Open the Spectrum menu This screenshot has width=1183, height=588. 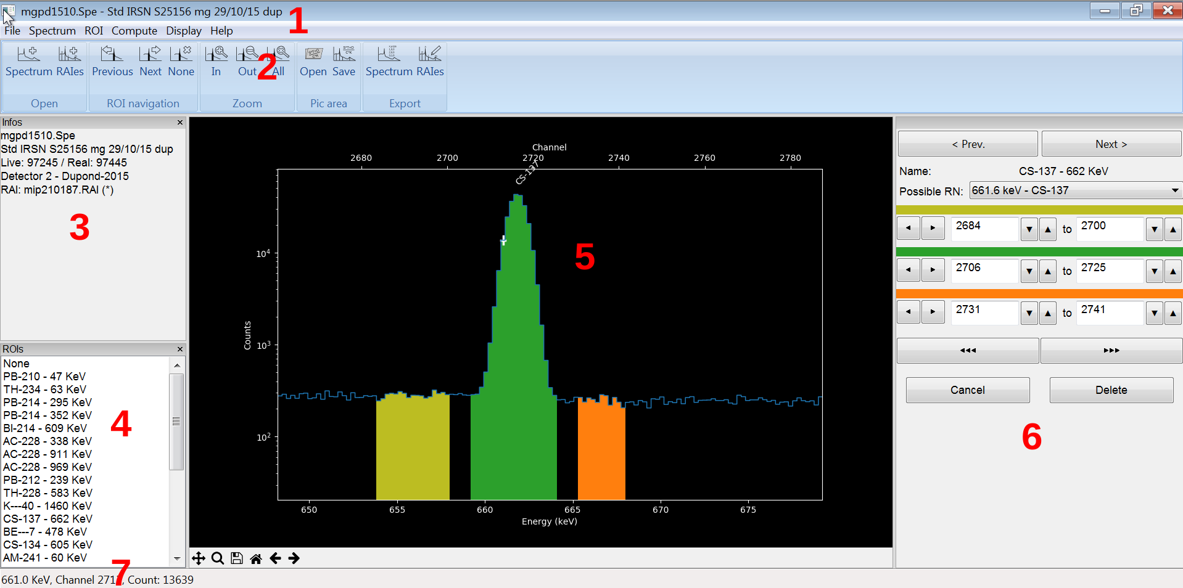(52, 31)
